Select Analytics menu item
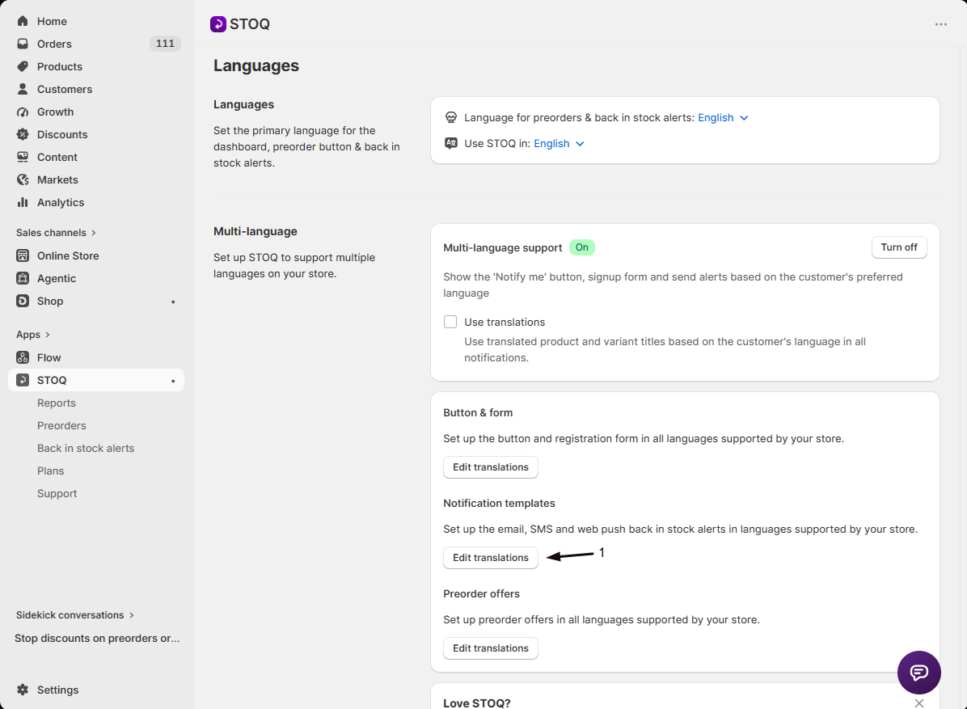Screen dimensions: 967x709 [x=61, y=202]
